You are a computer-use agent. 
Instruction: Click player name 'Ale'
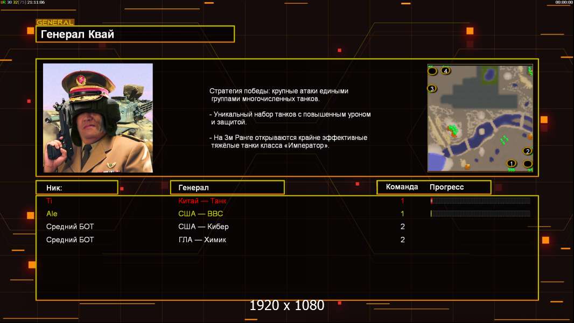coord(52,213)
